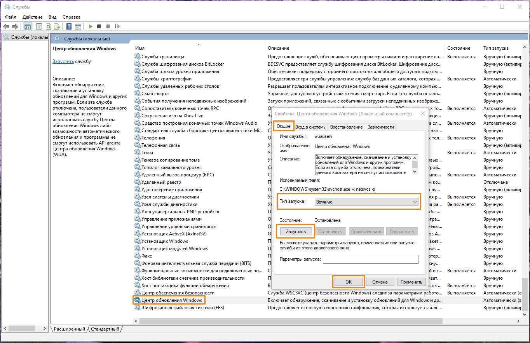
Task: Click the description box scroll-up arrow
Action: [x=415, y=157]
